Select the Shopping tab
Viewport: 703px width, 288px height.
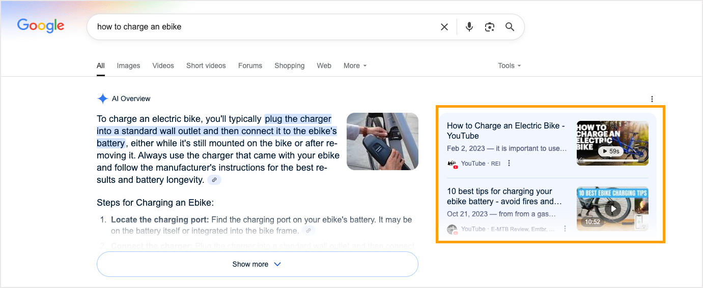pyautogui.click(x=289, y=66)
